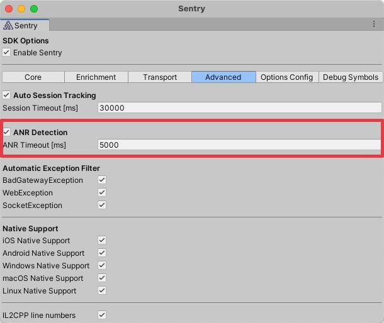Disable Auto Session Tracking checkbox

tap(7, 96)
